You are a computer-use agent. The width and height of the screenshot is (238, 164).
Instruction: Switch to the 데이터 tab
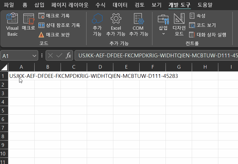coord(120,5)
